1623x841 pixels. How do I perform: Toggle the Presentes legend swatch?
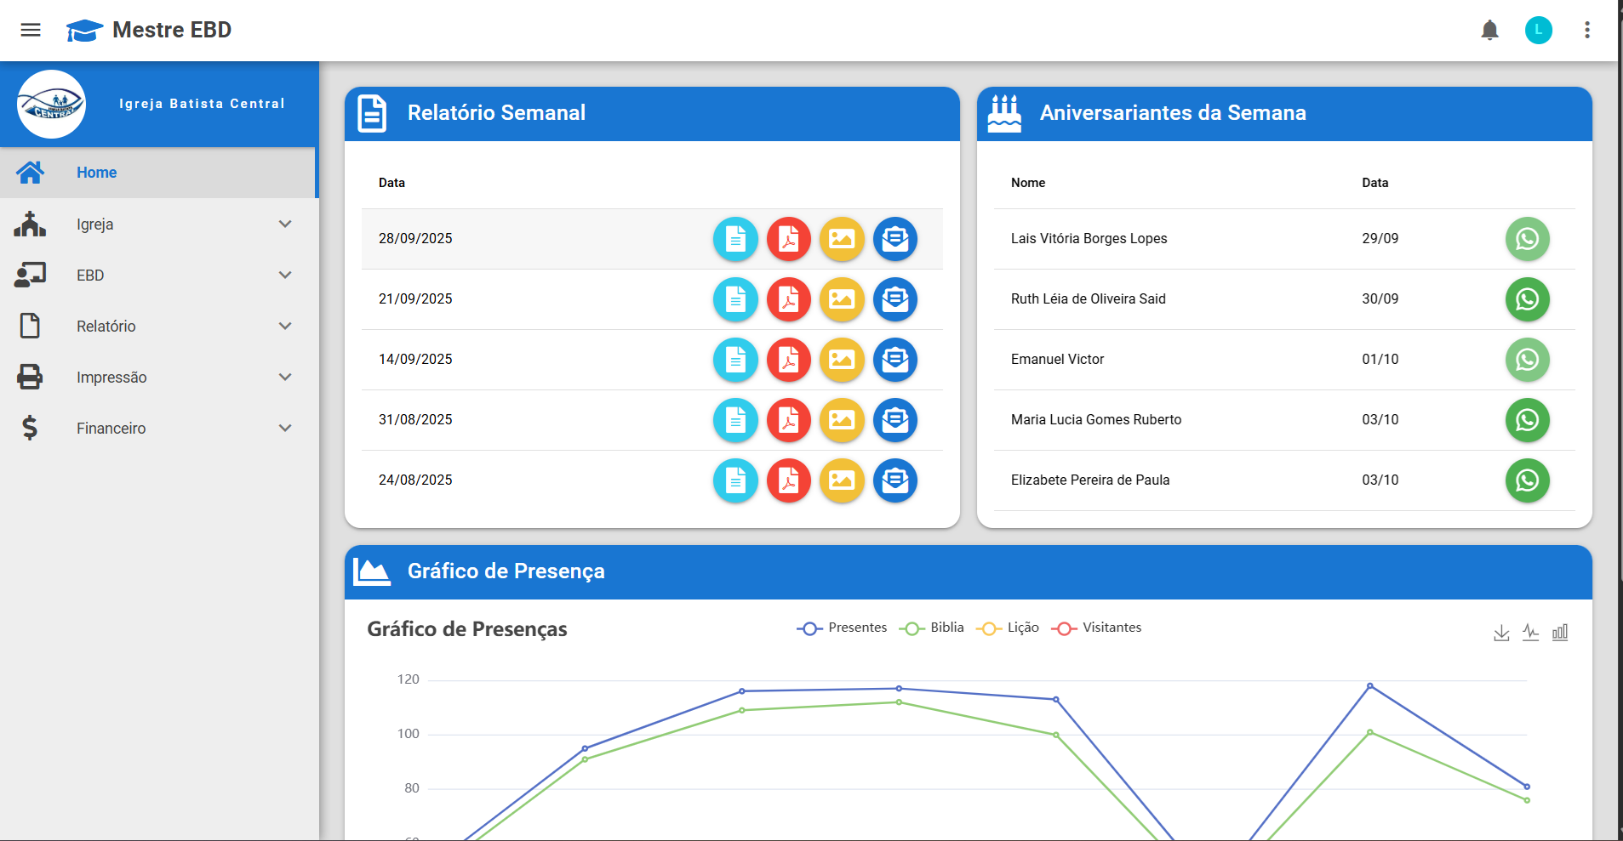tap(809, 628)
